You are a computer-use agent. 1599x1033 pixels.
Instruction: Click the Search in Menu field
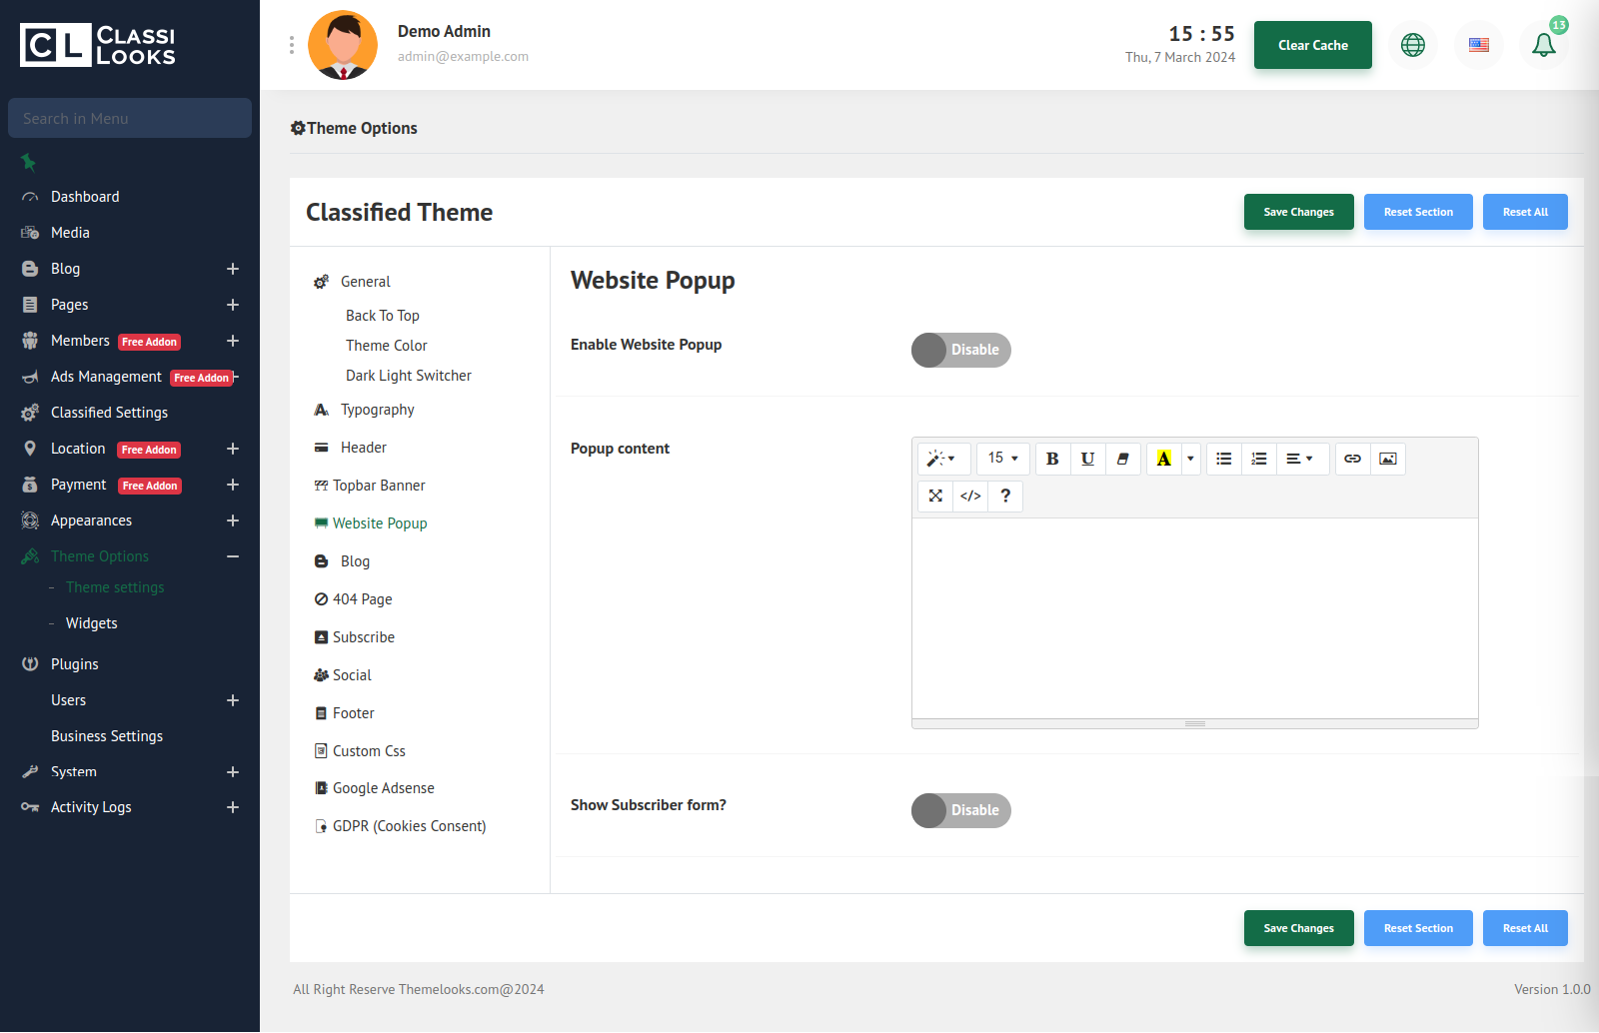130,118
